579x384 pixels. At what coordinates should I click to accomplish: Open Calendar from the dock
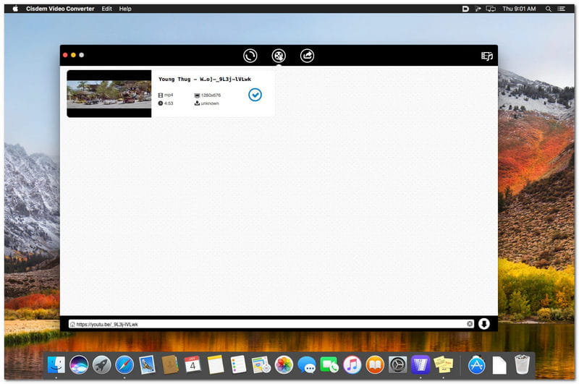[x=193, y=364]
